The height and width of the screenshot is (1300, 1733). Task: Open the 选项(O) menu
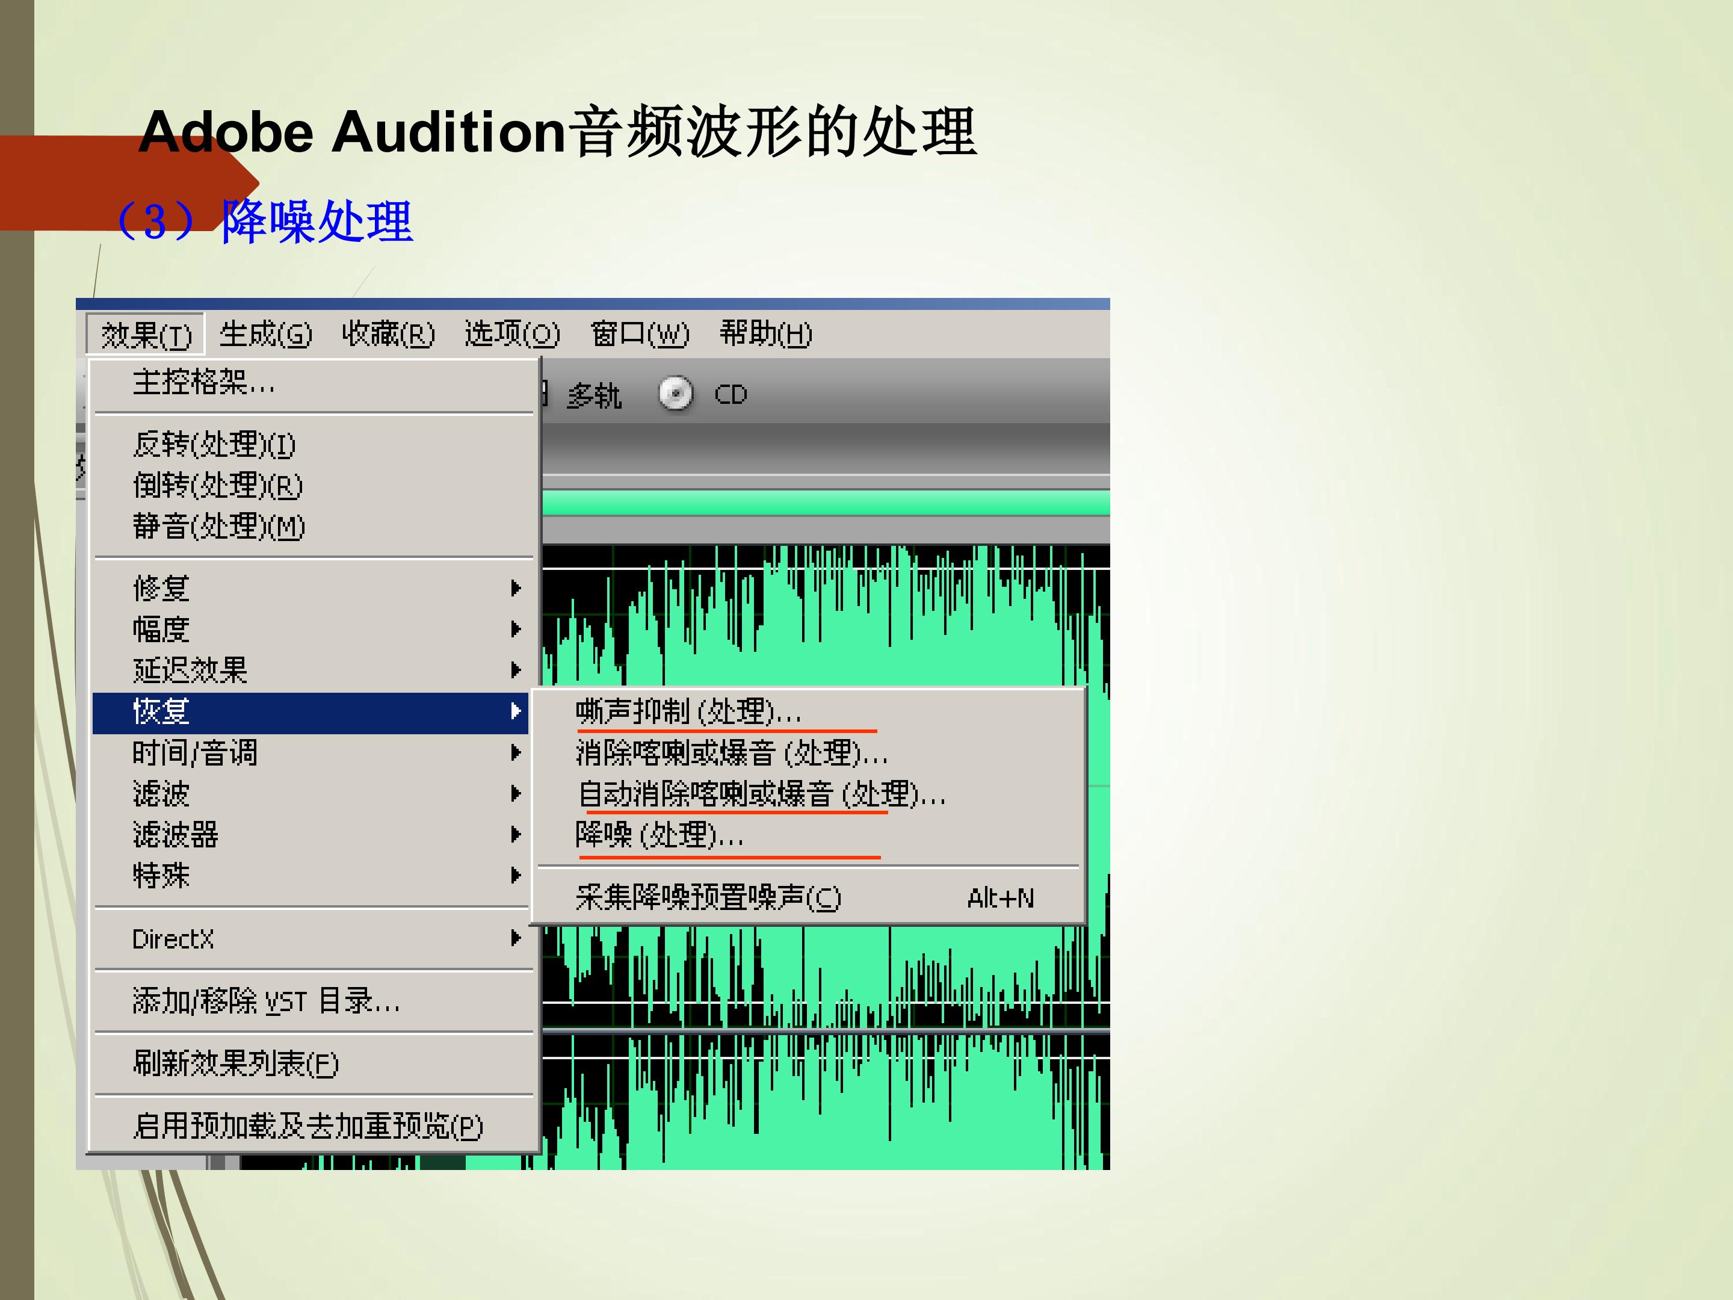coord(511,334)
